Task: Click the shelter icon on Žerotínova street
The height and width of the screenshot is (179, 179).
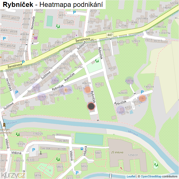Action: 92,40
